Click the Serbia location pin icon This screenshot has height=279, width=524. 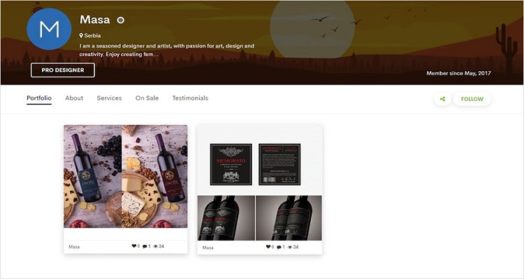81,36
